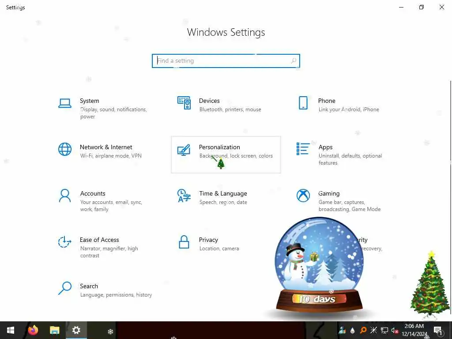452x339 pixels.
Task: Click 'Display, sound, notifications, power' text
Action: 113,113
